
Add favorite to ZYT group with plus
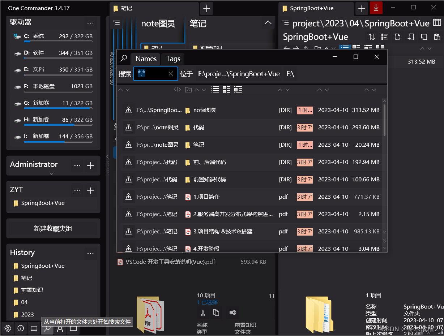[91, 190]
